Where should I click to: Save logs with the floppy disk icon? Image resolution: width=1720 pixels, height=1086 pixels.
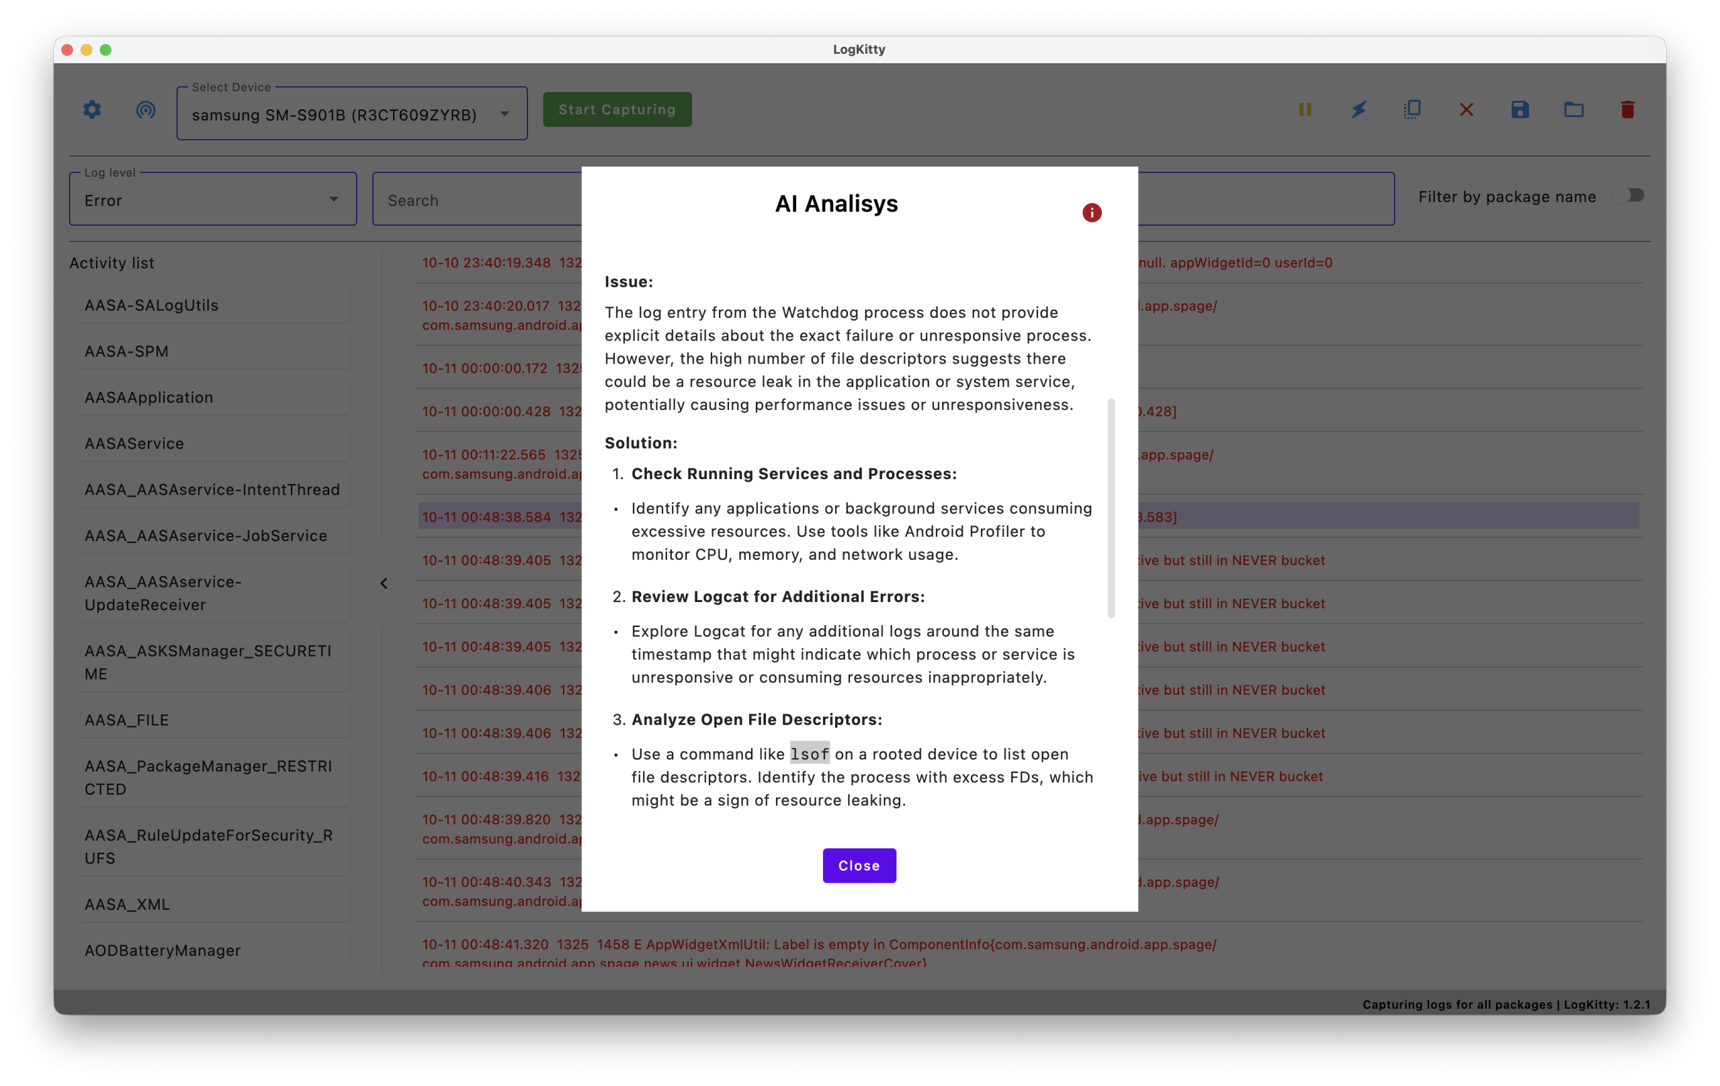pos(1520,110)
